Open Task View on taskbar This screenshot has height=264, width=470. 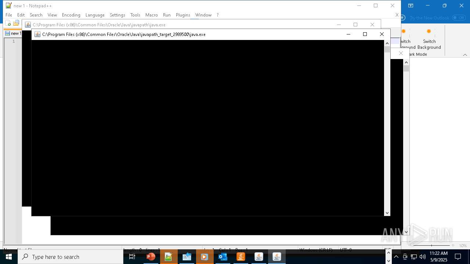[x=132, y=257]
